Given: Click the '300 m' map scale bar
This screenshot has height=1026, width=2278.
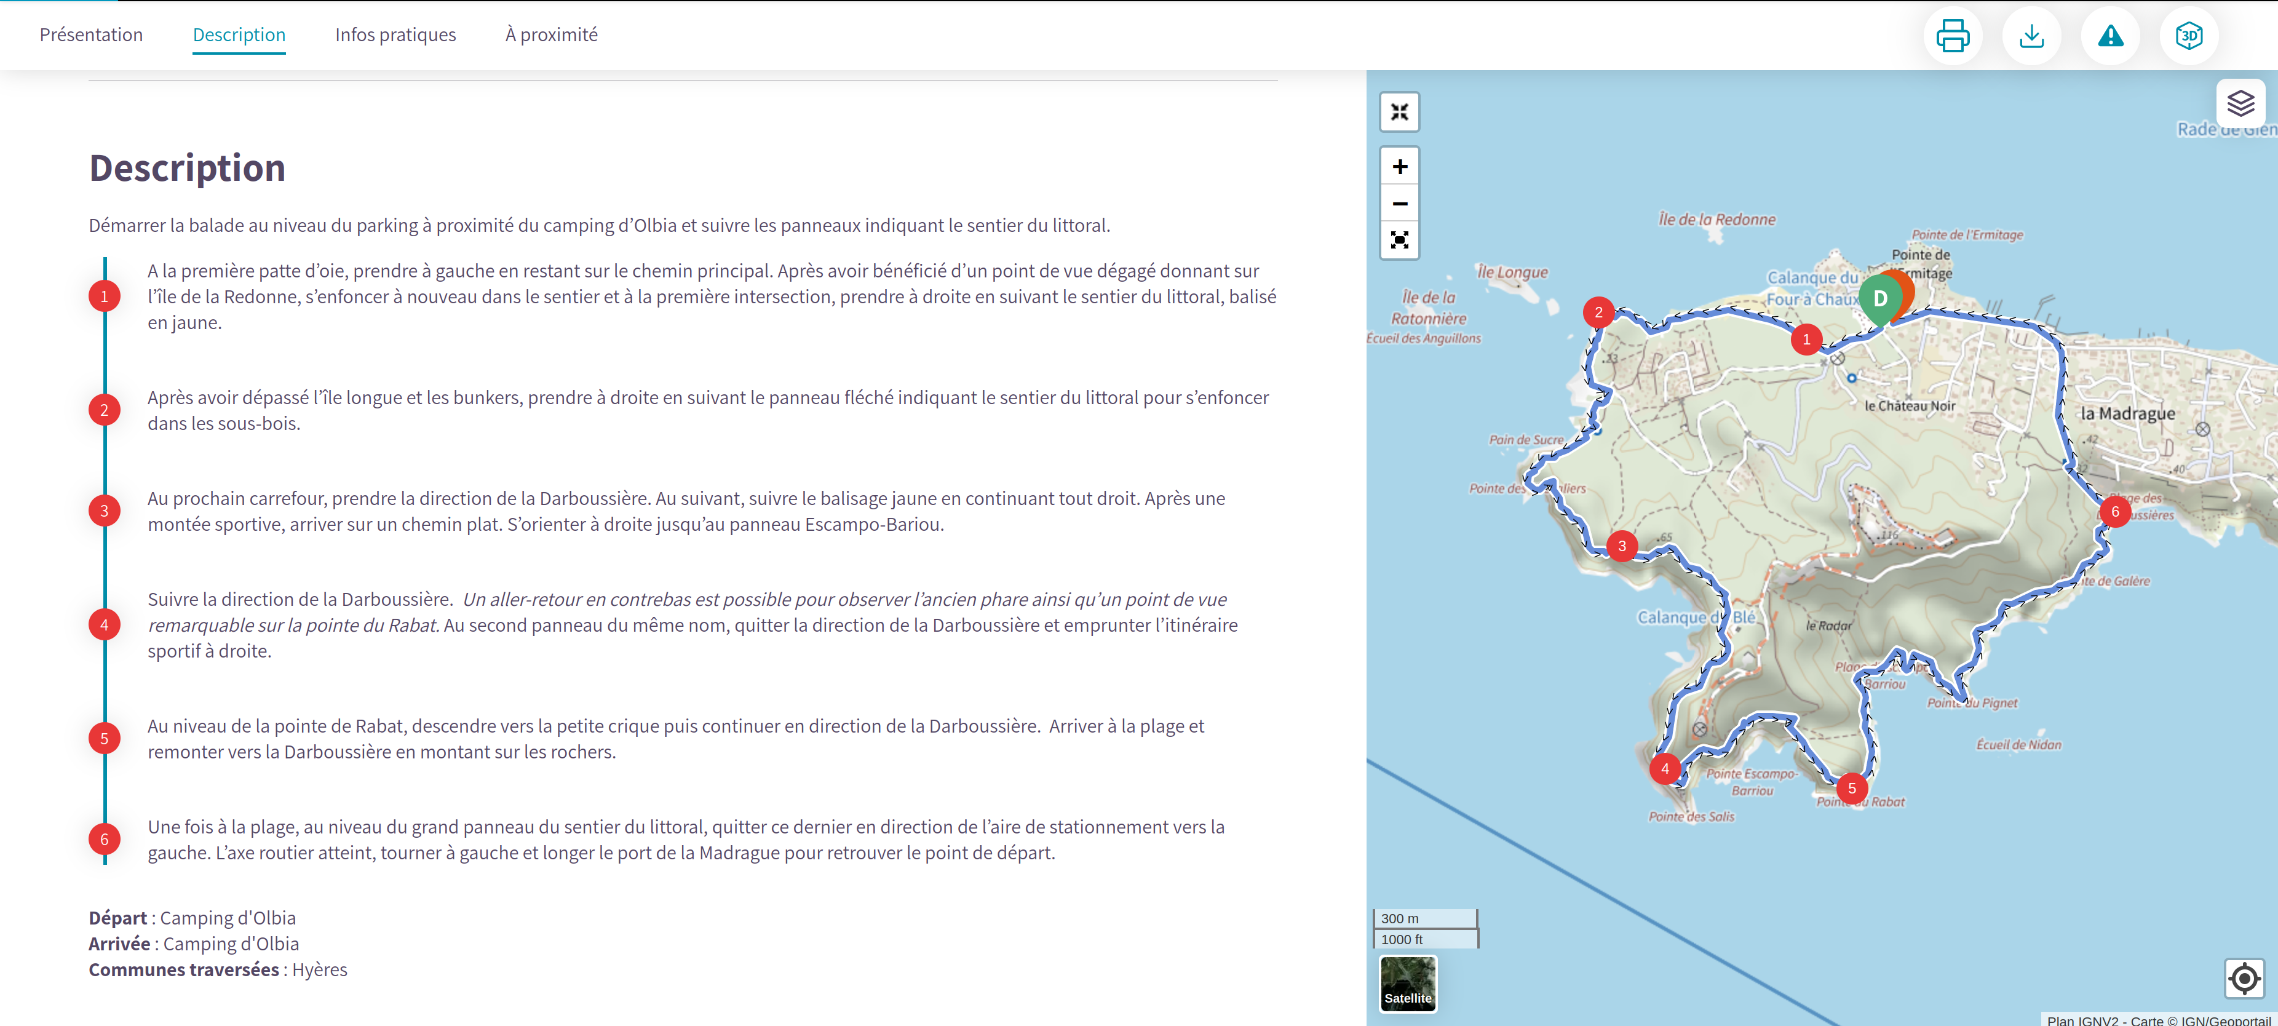Looking at the screenshot, I should click(1424, 918).
